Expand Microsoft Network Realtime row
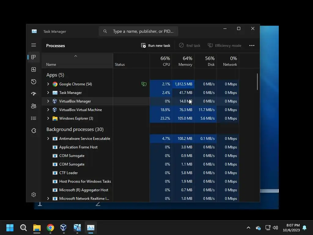The height and width of the screenshot is (235, 313). click(x=48, y=198)
